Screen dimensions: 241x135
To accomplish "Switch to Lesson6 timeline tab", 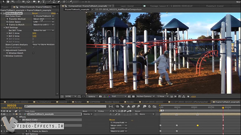I will pyautogui.click(x=62, y=102).
